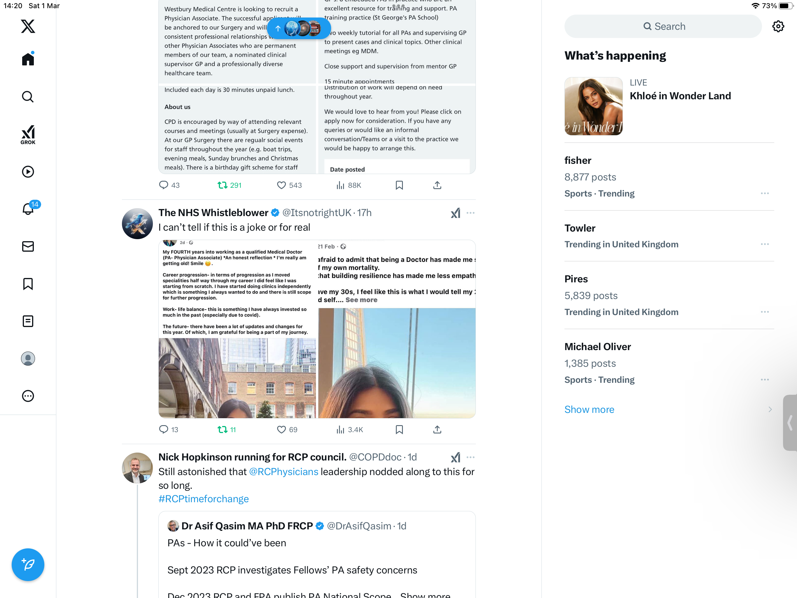Click Grok icon on NHS Whistleblower post
This screenshot has height=598, width=797.
coord(455,213)
